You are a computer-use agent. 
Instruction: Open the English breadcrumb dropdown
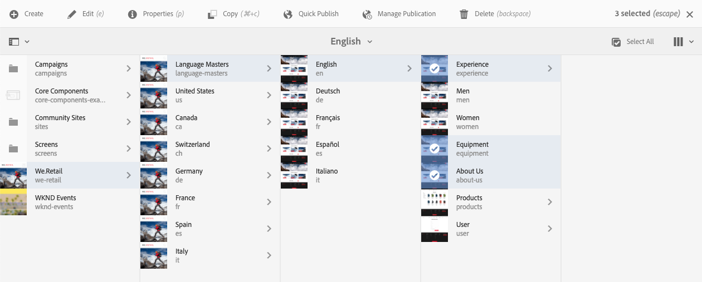click(351, 42)
